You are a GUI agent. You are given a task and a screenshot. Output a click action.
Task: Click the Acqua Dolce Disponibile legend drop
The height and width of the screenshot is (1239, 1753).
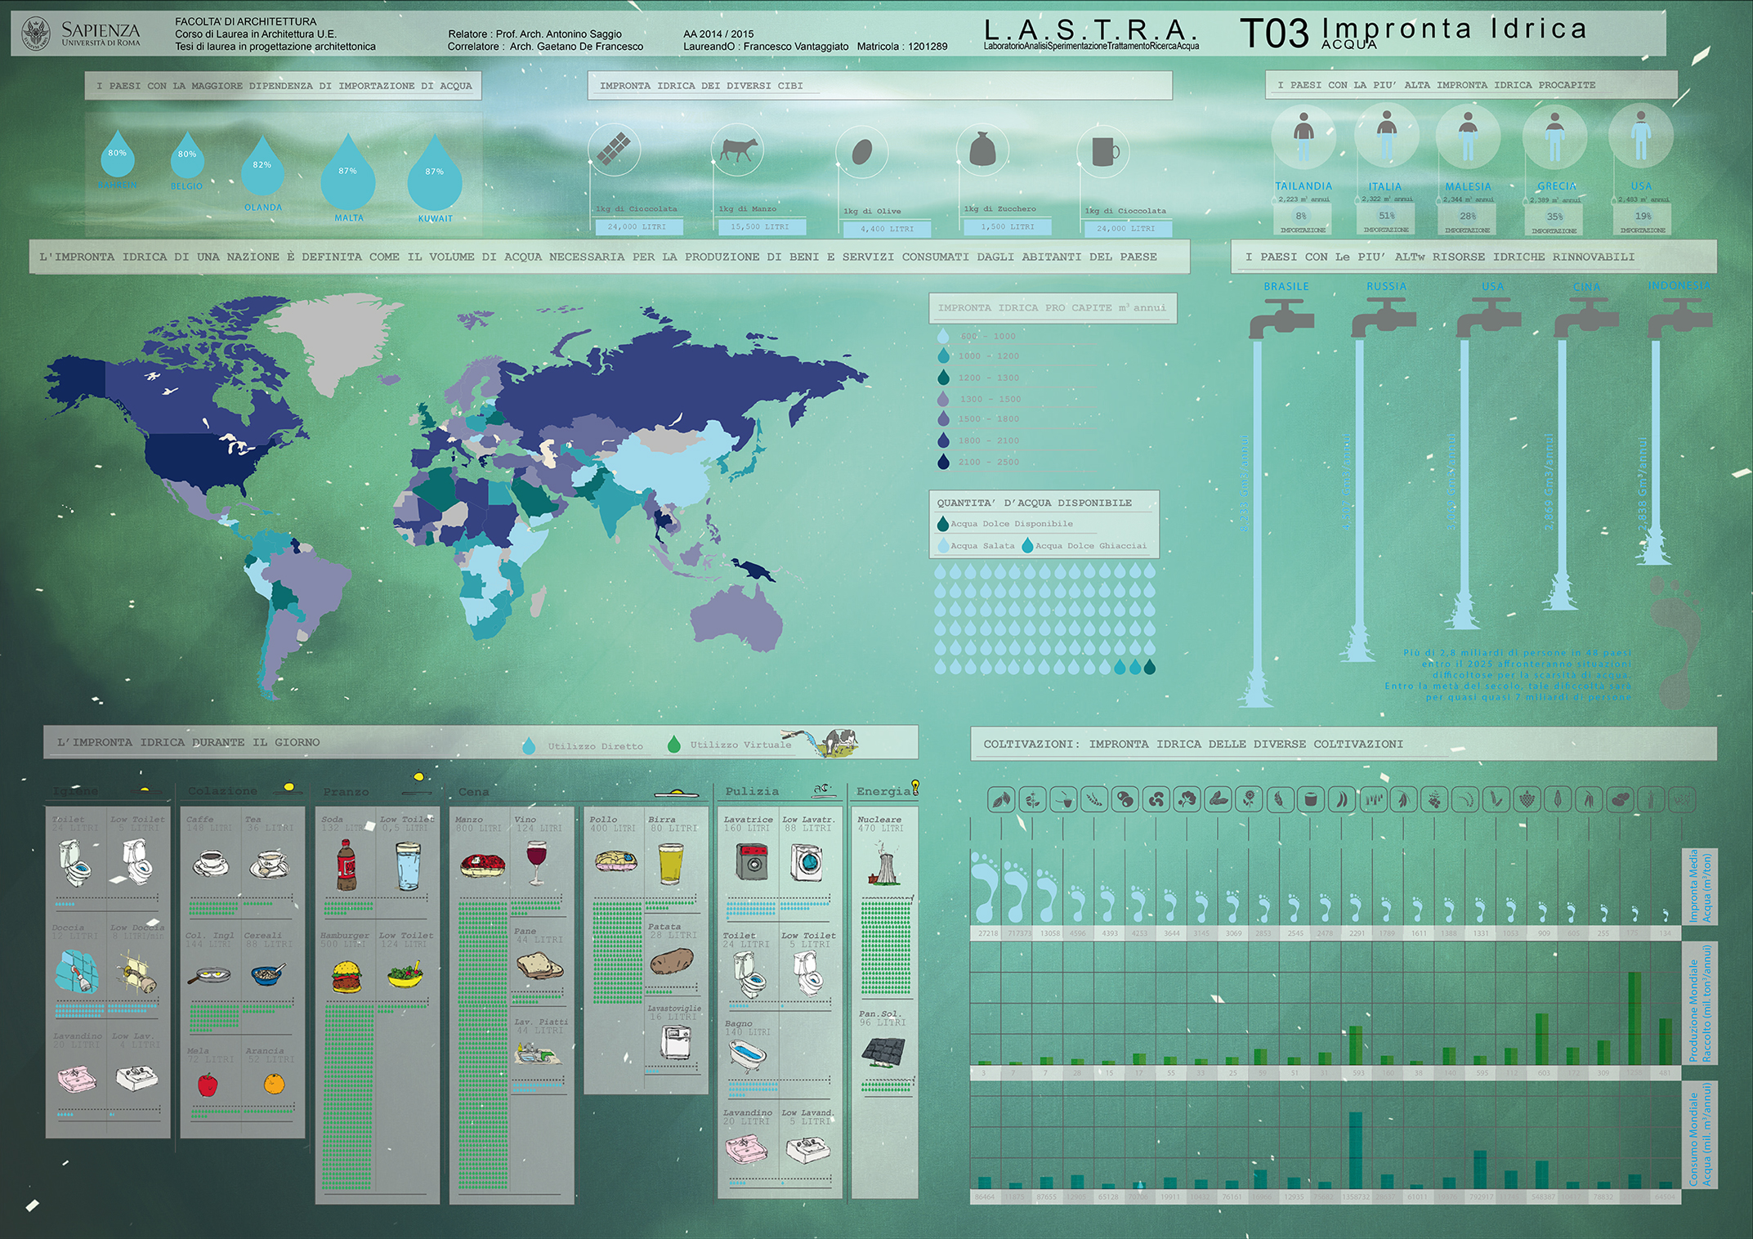942,524
